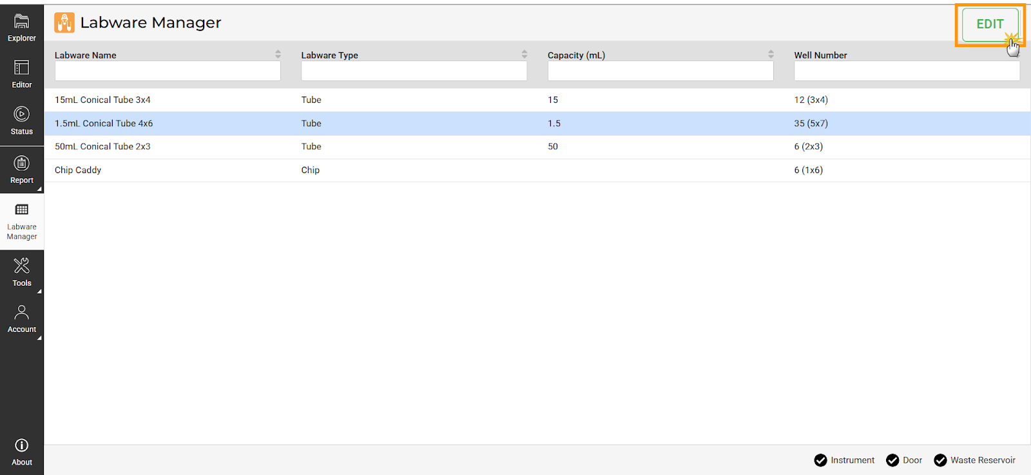Open the About info icon
This screenshot has width=1031, height=475.
pyautogui.click(x=21, y=445)
